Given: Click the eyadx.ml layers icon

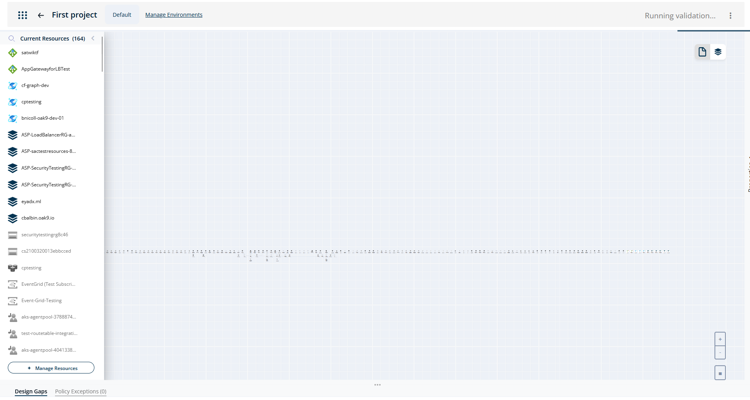Looking at the screenshot, I should click(13, 202).
